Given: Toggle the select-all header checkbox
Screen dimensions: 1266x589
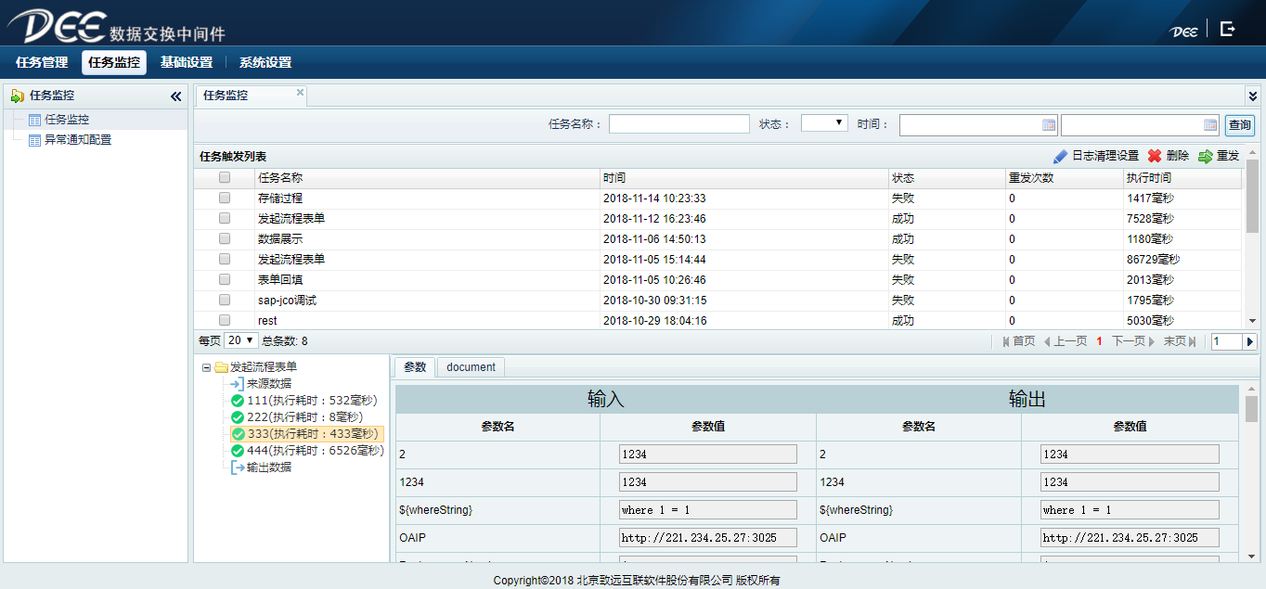Looking at the screenshot, I should tap(225, 178).
